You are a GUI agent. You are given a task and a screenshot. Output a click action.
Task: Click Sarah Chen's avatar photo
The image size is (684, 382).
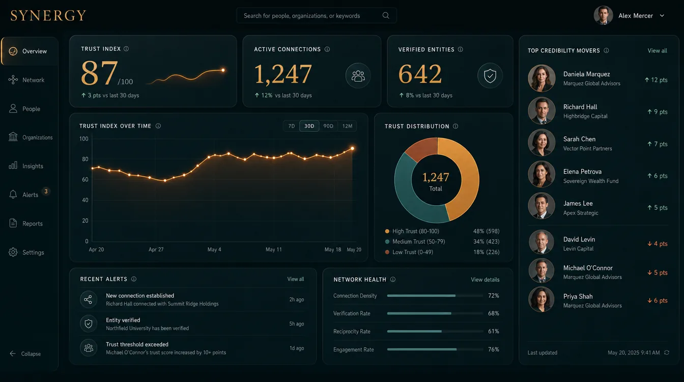coord(541,143)
